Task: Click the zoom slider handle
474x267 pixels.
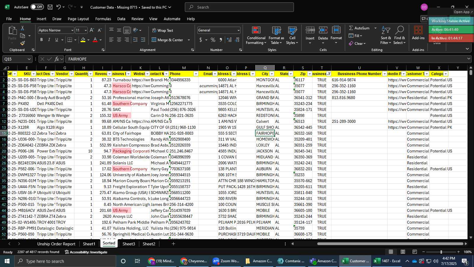Action: pos(441,252)
